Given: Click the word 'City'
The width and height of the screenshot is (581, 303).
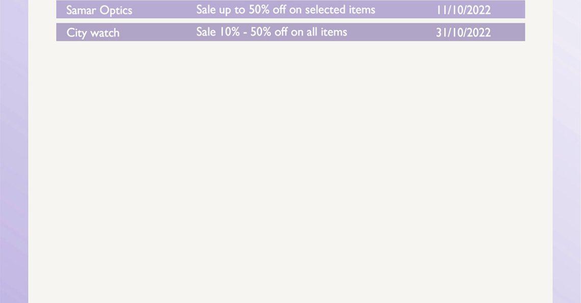Looking at the screenshot, I should 76,33.
